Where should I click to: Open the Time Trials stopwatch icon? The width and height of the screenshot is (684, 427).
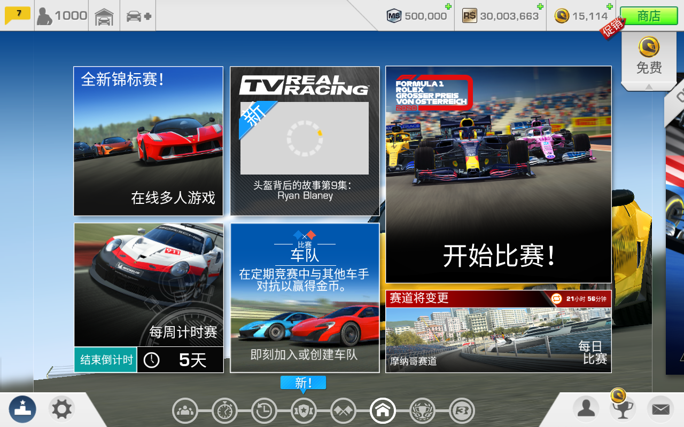[x=224, y=410]
